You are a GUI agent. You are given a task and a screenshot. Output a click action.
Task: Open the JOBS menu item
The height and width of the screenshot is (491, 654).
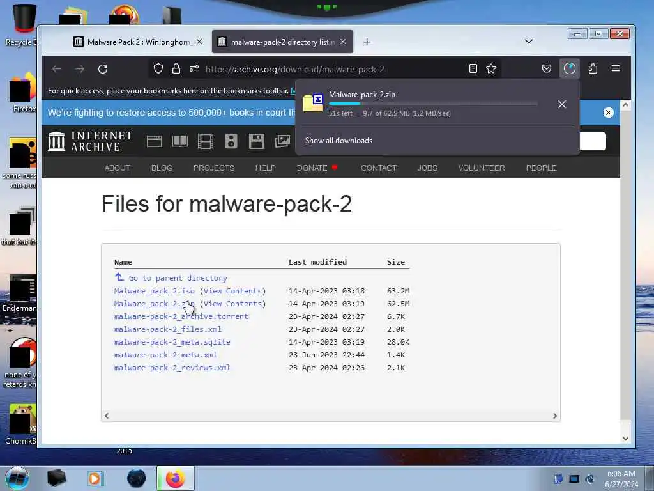coord(427,168)
